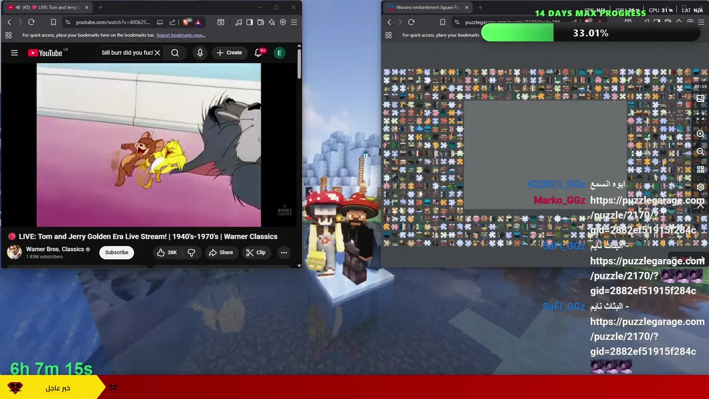
Task: Click the YouTube page vertical scrollbar
Action: (299, 64)
